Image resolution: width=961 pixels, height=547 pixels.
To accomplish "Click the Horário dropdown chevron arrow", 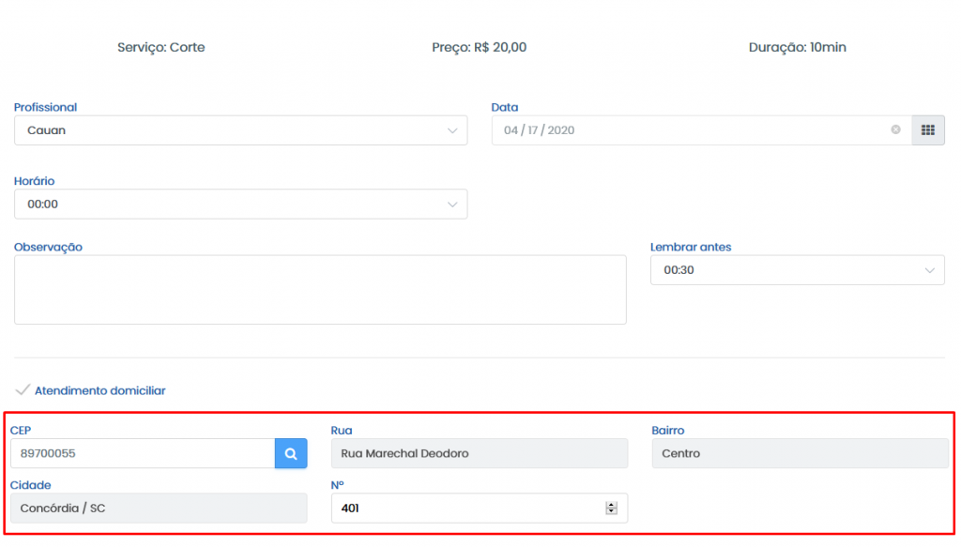I will (x=452, y=205).
